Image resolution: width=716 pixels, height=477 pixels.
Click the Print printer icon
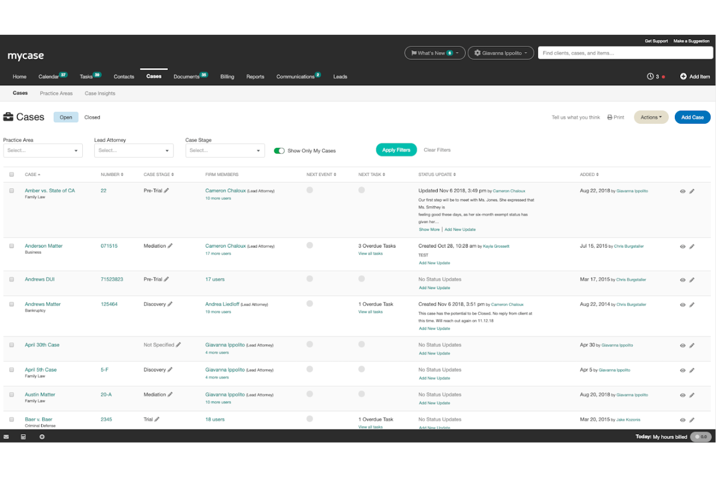(610, 117)
